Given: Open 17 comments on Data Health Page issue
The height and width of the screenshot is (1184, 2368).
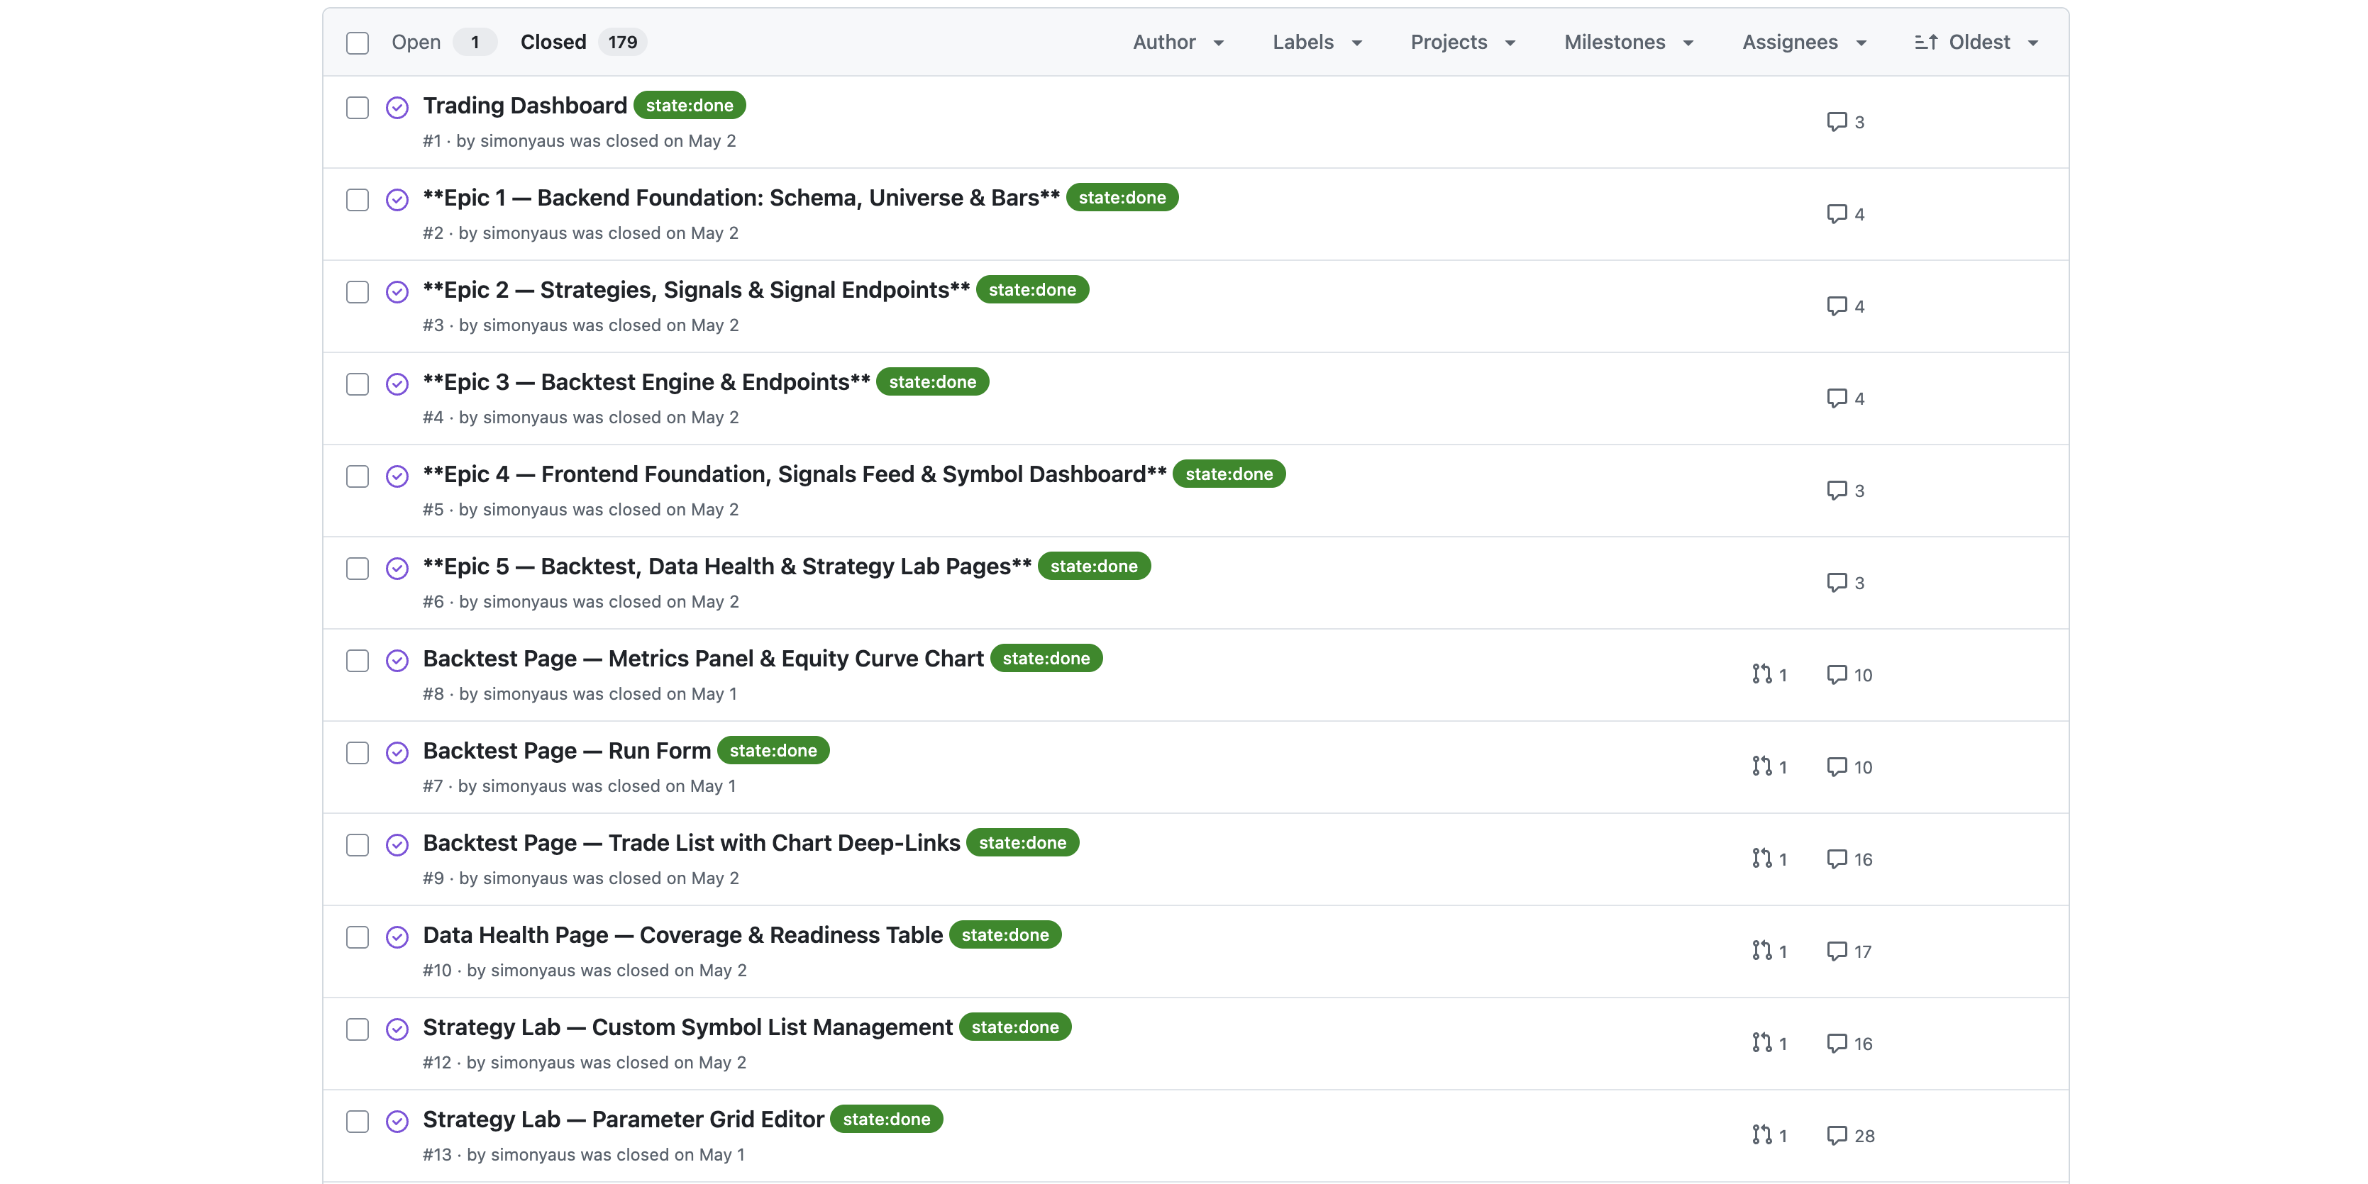Looking at the screenshot, I should coord(1849,951).
